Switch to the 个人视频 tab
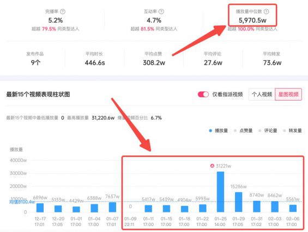308x232 pixels. pyautogui.click(x=262, y=95)
